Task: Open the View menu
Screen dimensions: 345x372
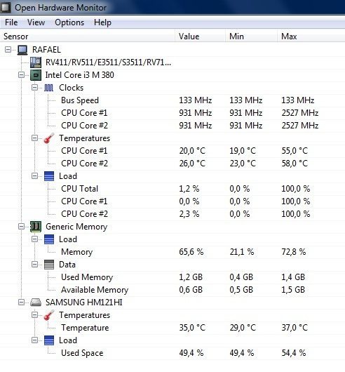Action: 36,22
